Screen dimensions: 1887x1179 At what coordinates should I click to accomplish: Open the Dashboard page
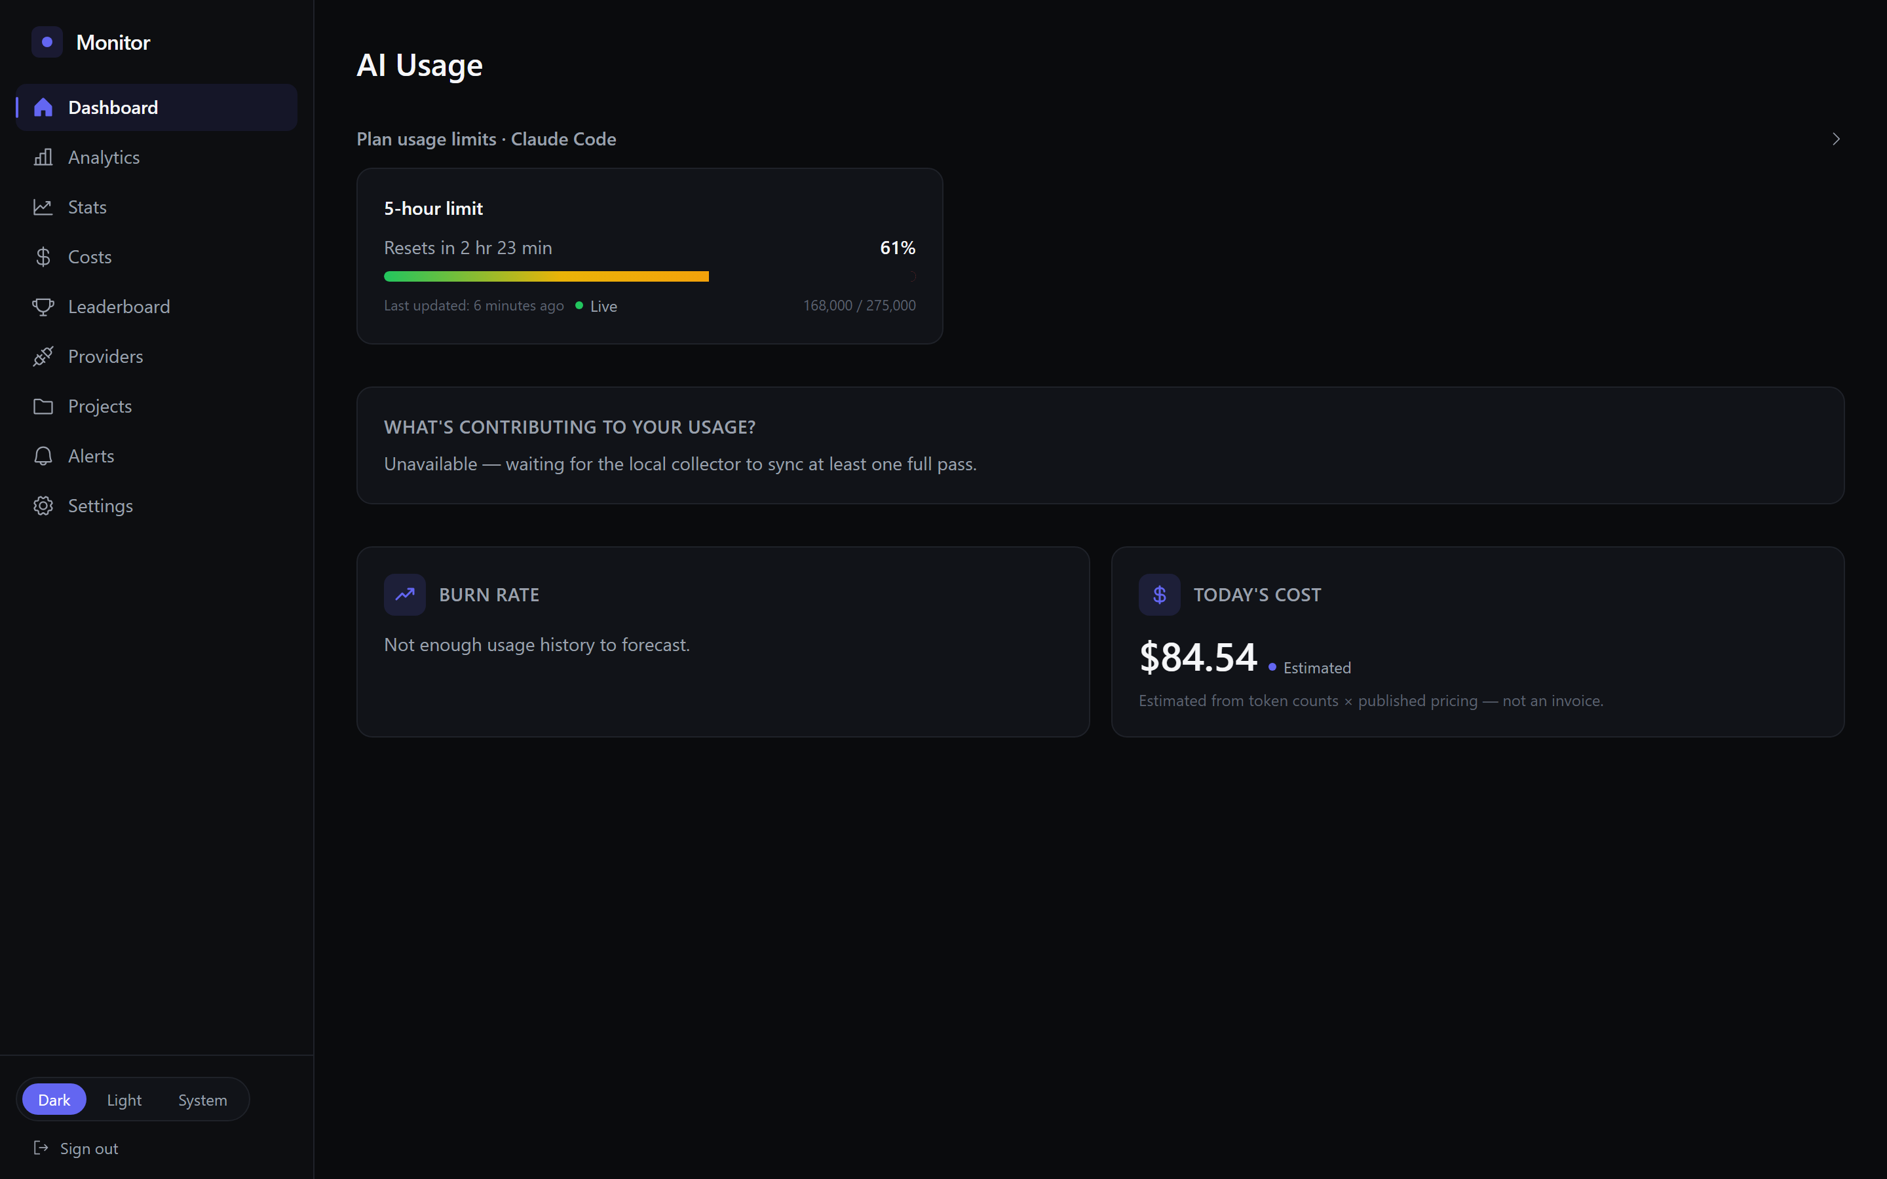[x=156, y=107]
